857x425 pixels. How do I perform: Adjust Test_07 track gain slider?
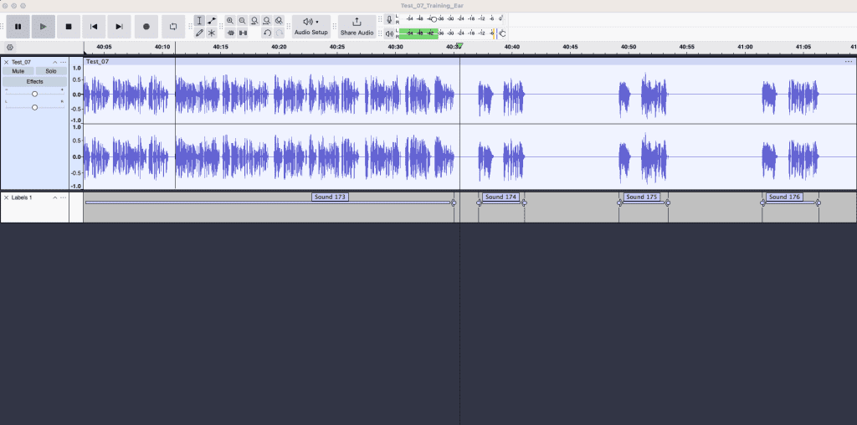35,94
